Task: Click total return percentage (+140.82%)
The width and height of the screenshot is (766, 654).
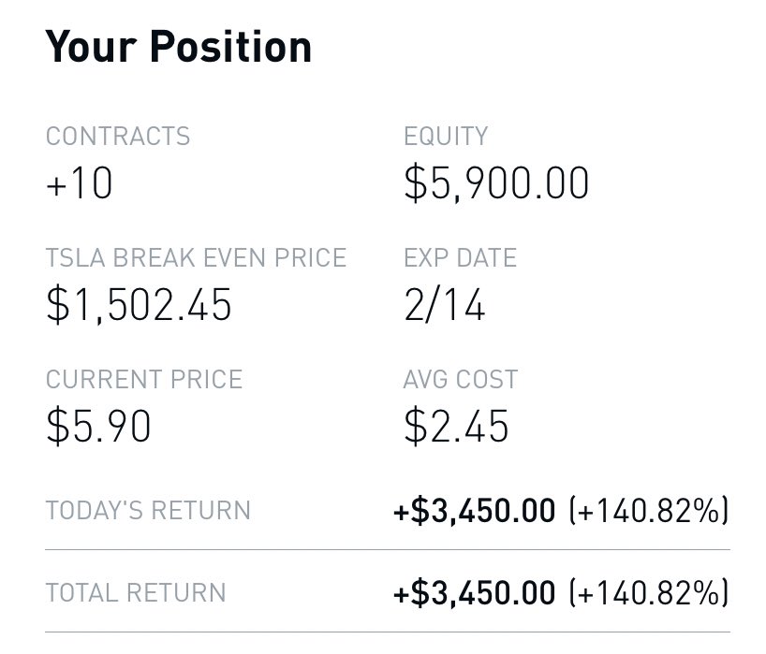Action: pyautogui.click(x=648, y=592)
